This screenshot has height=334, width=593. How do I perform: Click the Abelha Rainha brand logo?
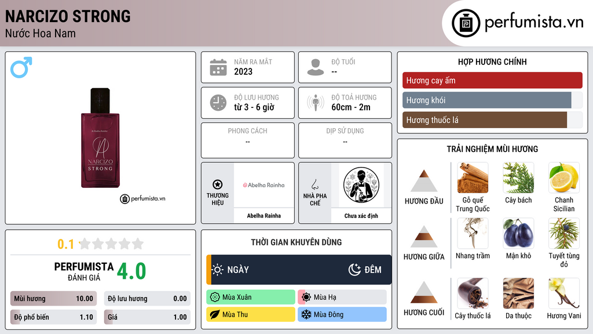click(263, 185)
